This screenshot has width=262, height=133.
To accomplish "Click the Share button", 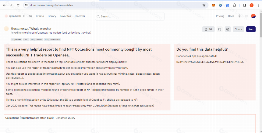I will click(x=239, y=29).
